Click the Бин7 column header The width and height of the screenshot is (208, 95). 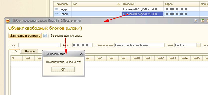100,58
